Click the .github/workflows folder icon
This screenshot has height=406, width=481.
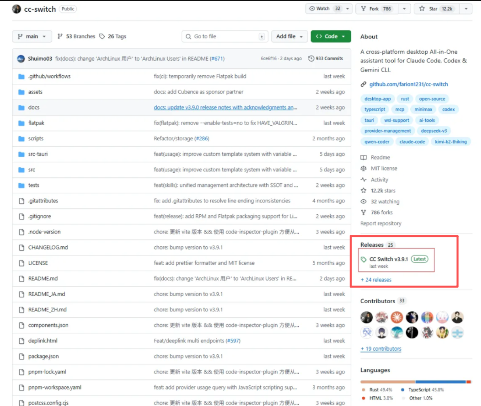click(x=21, y=76)
